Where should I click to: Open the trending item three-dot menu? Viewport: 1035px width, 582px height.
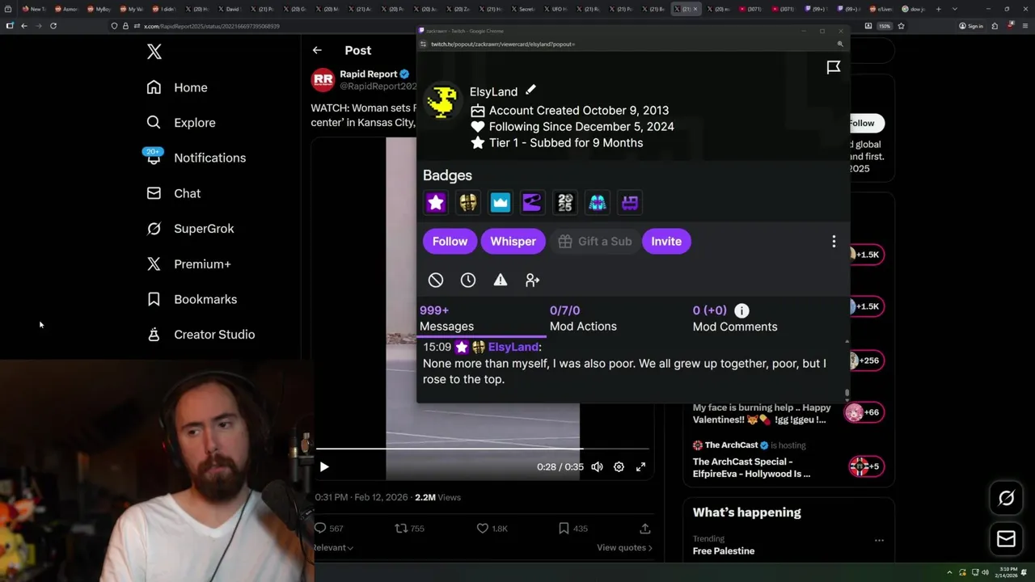(879, 540)
